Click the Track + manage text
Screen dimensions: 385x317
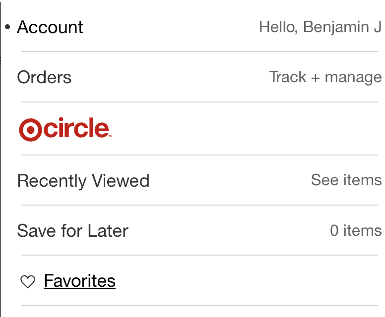[x=325, y=77]
